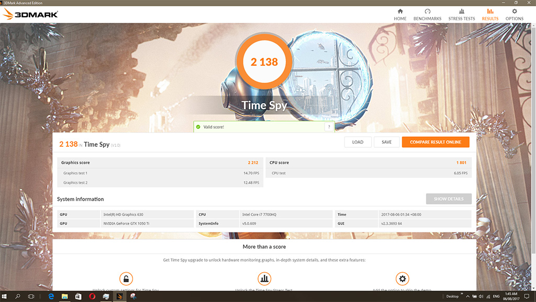Click the SHOW DETAILS button
The image size is (536, 302).
pos(449,199)
